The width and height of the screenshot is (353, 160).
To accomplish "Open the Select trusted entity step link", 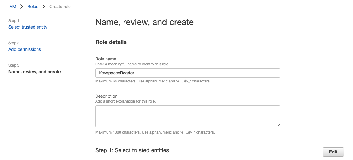I will pyautogui.click(x=28, y=27).
